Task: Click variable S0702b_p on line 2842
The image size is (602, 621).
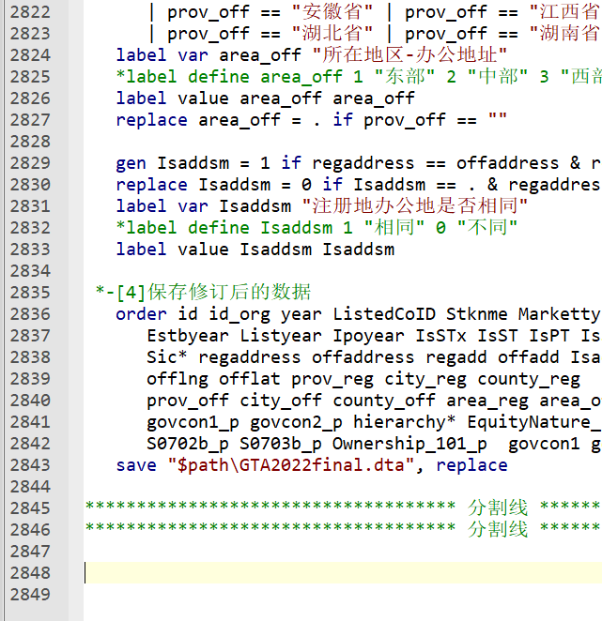Action: (x=188, y=444)
